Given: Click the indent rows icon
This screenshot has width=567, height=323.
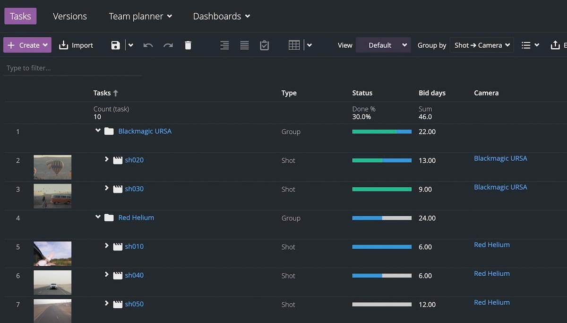Looking at the screenshot, I should click(x=224, y=45).
